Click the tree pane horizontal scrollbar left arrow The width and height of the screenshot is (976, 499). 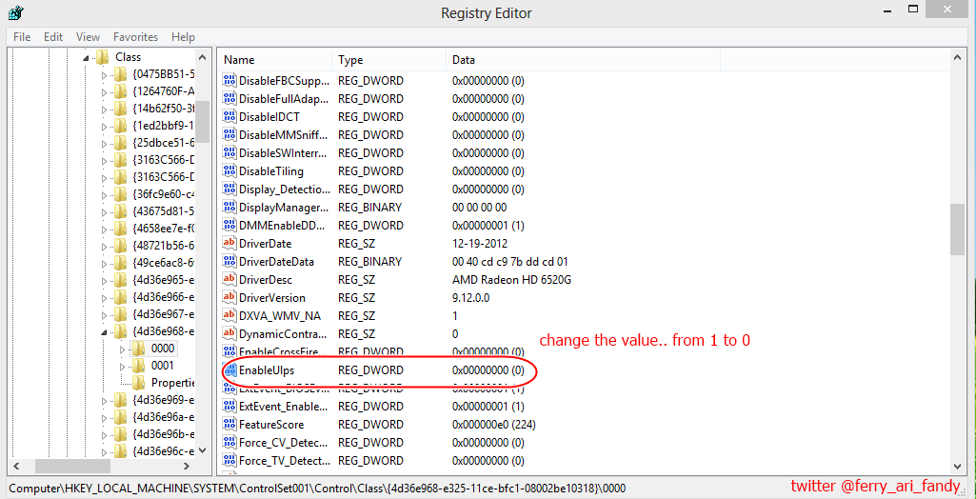[x=15, y=466]
